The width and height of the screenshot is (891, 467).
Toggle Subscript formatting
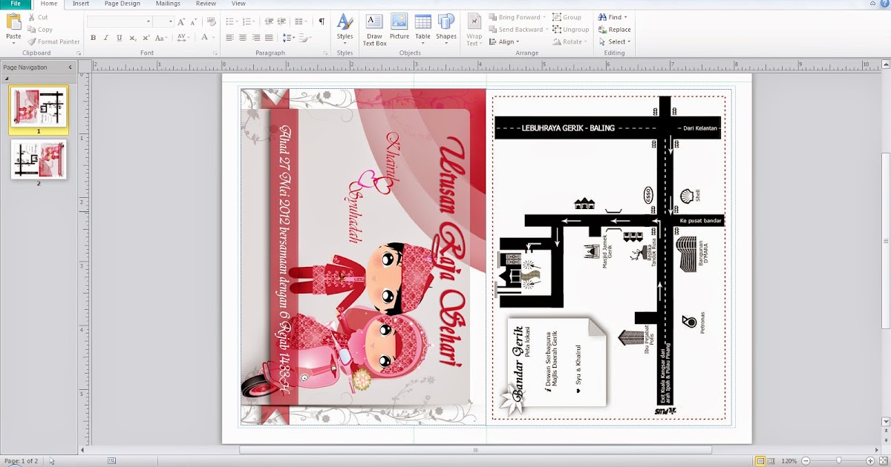coord(132,38)
